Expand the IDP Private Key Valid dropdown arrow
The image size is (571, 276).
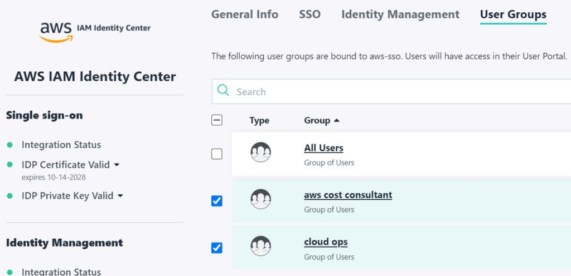click(120, 196)
